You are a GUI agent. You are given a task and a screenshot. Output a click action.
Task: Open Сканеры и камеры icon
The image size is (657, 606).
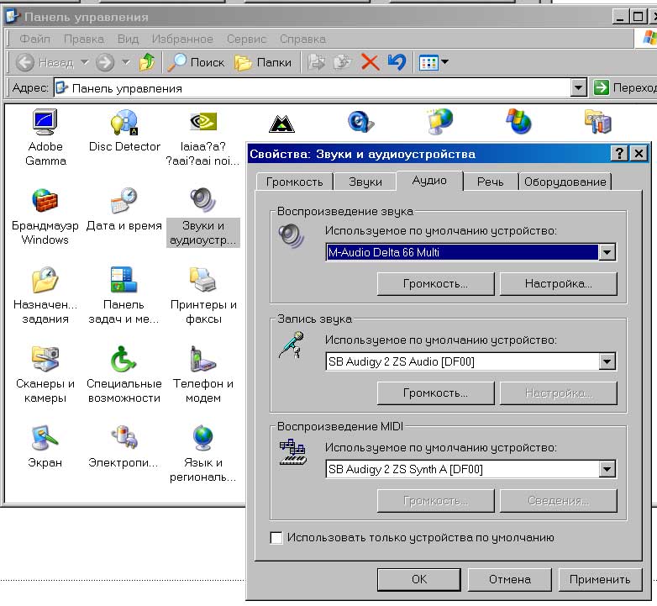(45, 361)
